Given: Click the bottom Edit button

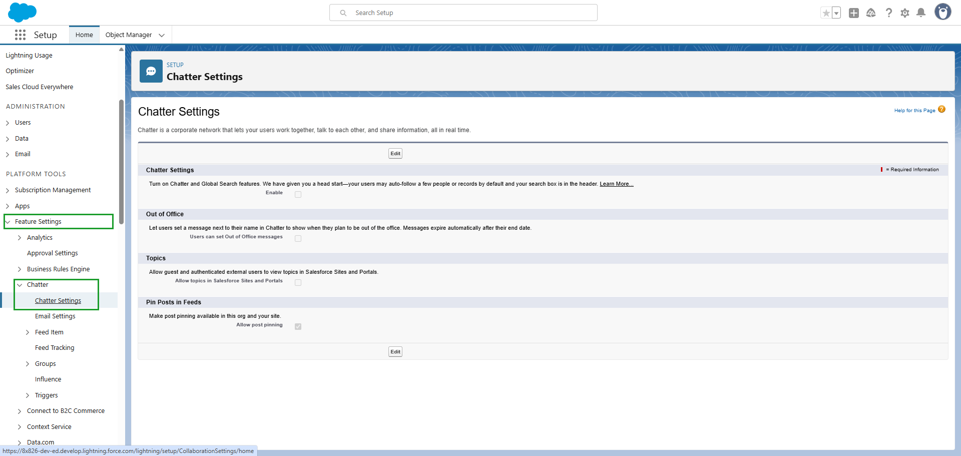Looking at the screenshot, I should point(395,352).
